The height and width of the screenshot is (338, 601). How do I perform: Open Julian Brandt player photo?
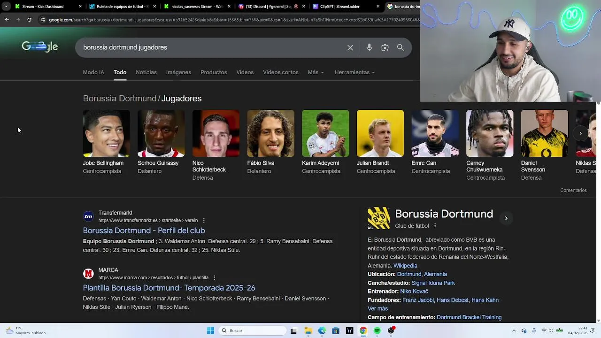[380, 133]
